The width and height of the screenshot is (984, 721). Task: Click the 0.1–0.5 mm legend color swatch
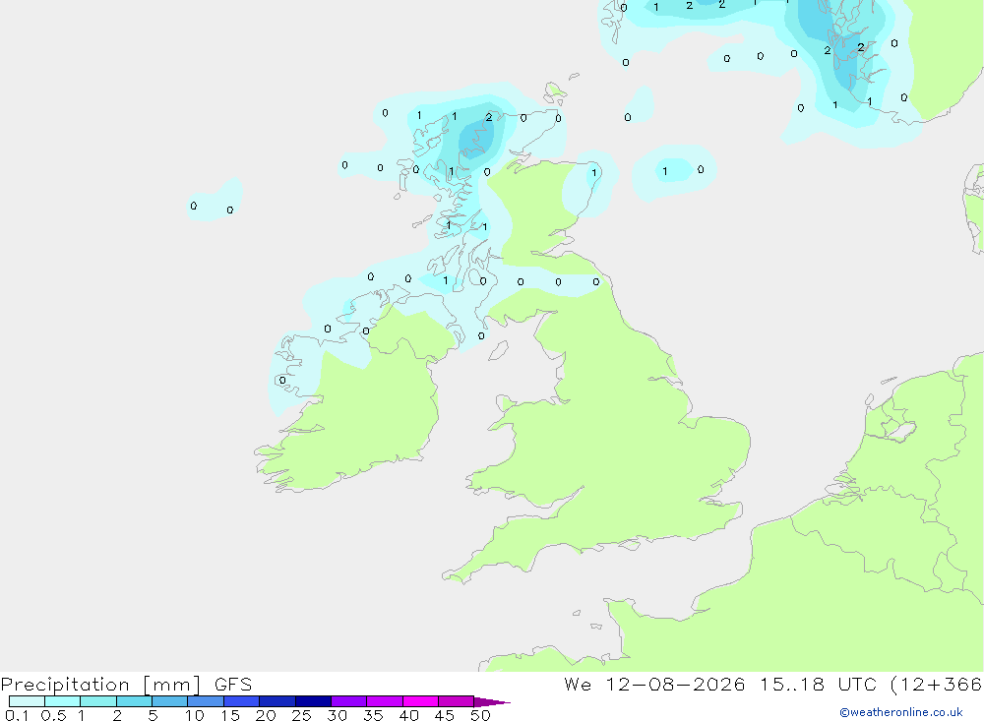[27, 701]
